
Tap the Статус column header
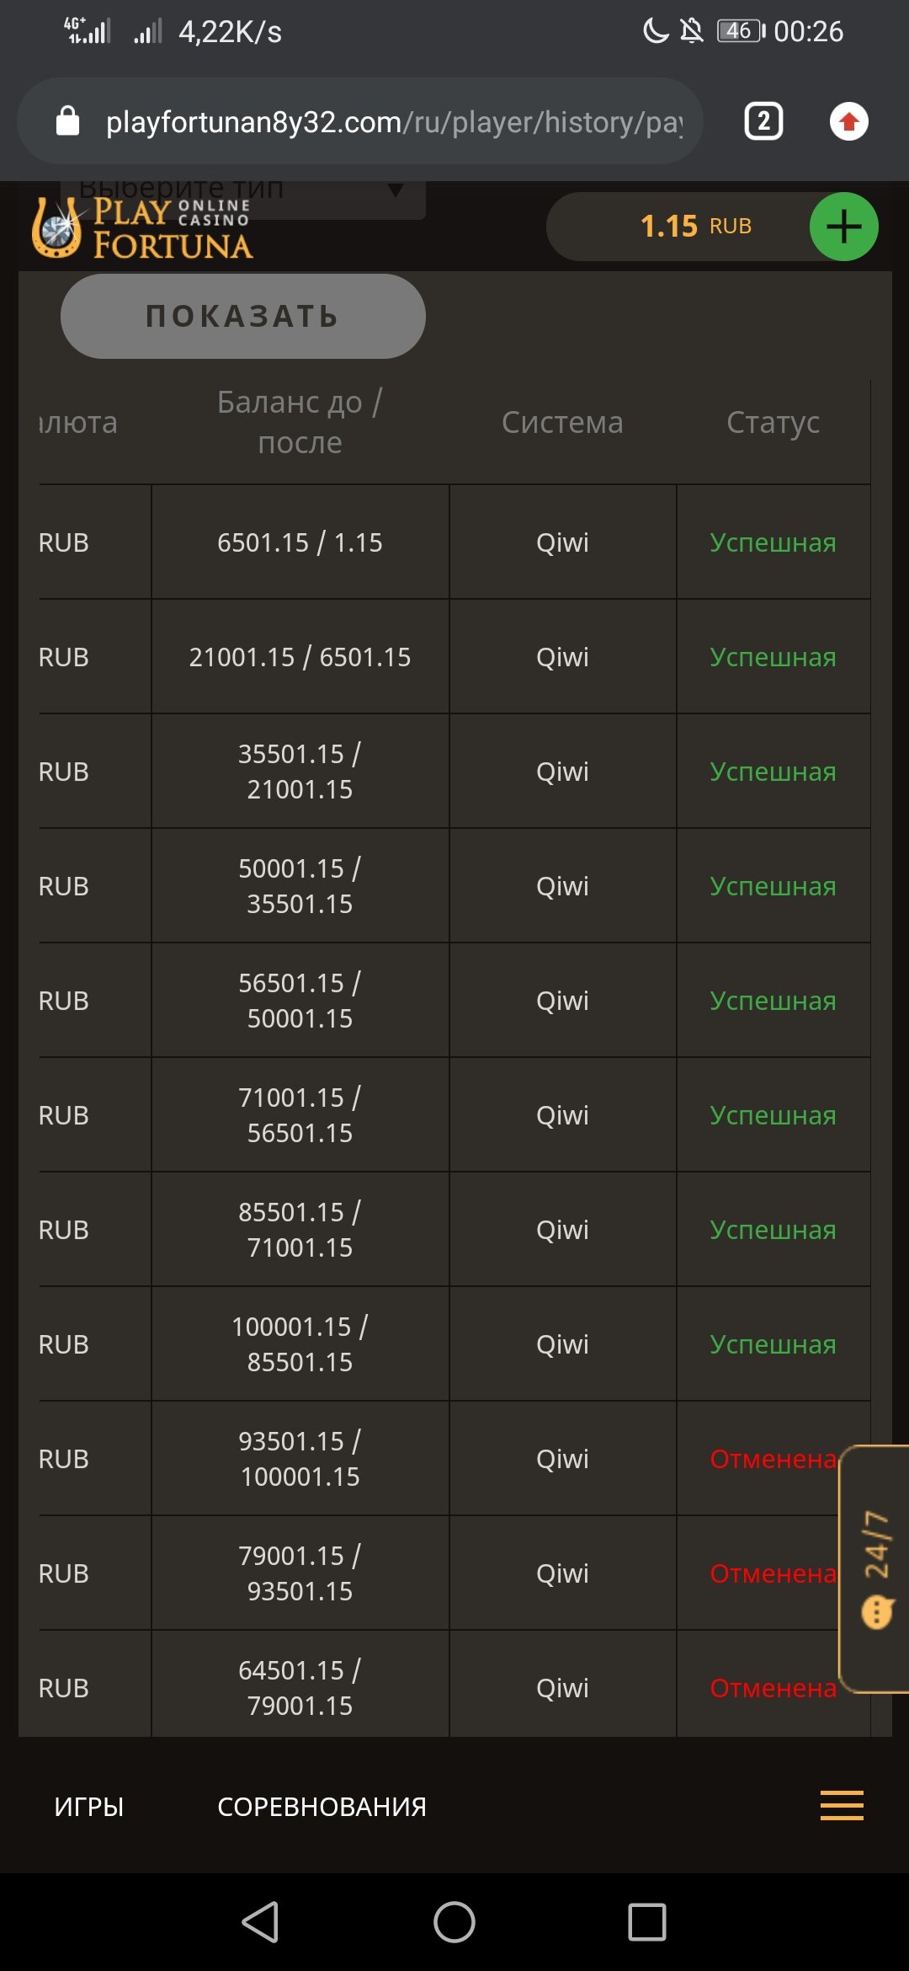(773, 422)
